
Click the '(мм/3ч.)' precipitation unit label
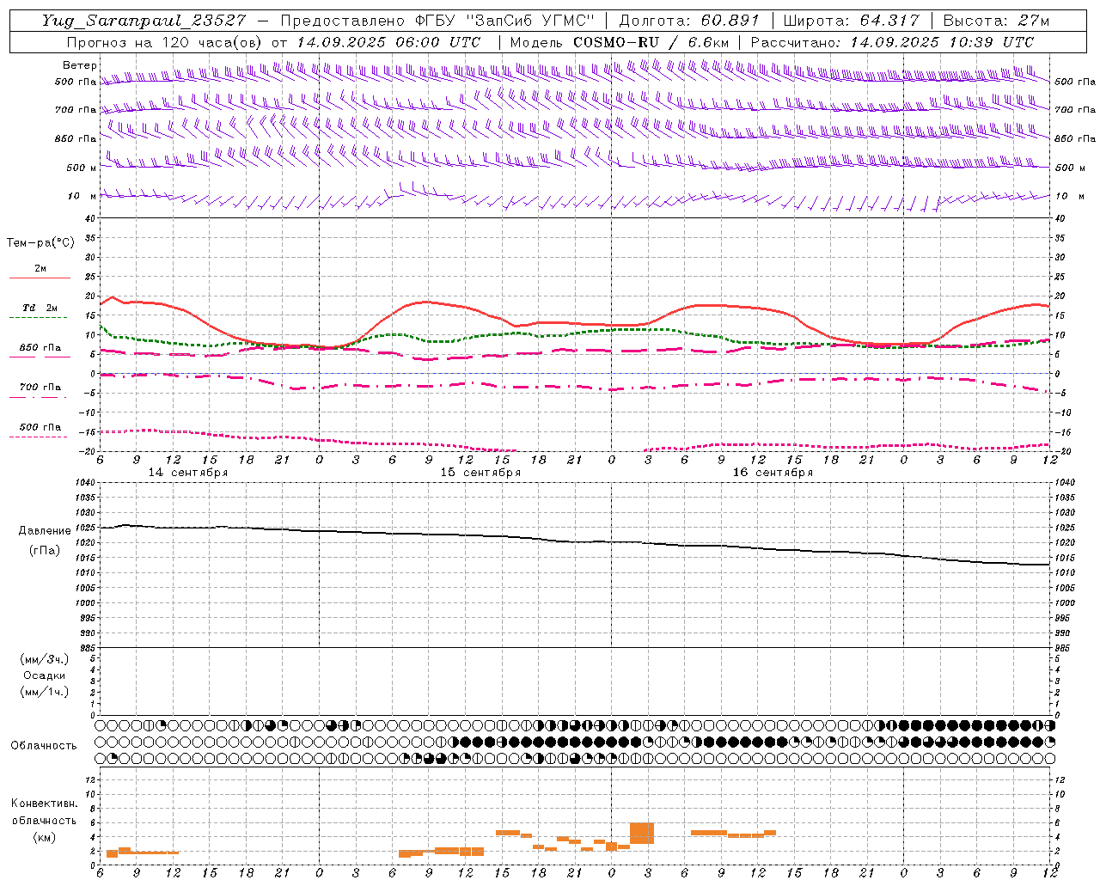point(45,659)
